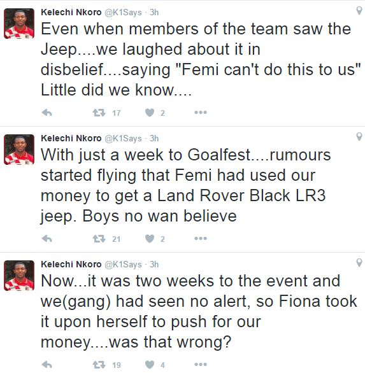Open the profile photo on the Goalfest tweet
The width and height of the screenshot is (365, 373).
point(19,150)
